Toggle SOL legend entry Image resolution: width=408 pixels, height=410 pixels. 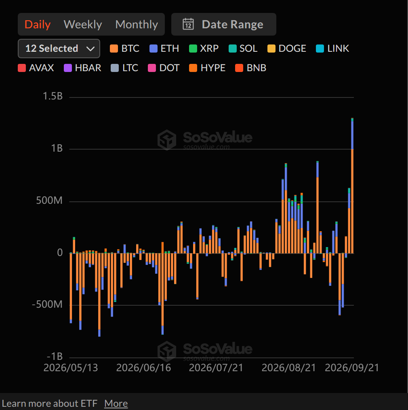click(243, 49)
